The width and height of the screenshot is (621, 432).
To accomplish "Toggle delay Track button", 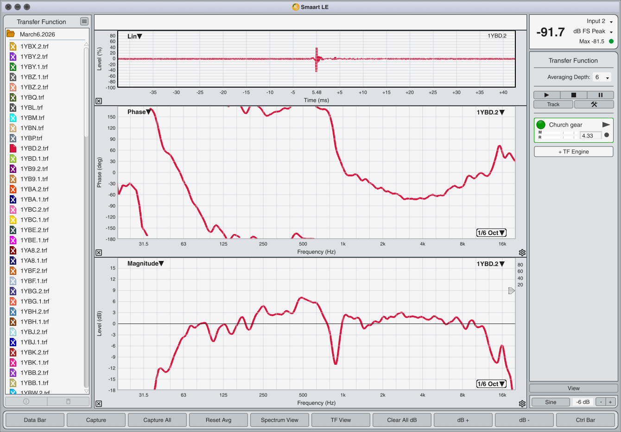I will coord(553,104).
